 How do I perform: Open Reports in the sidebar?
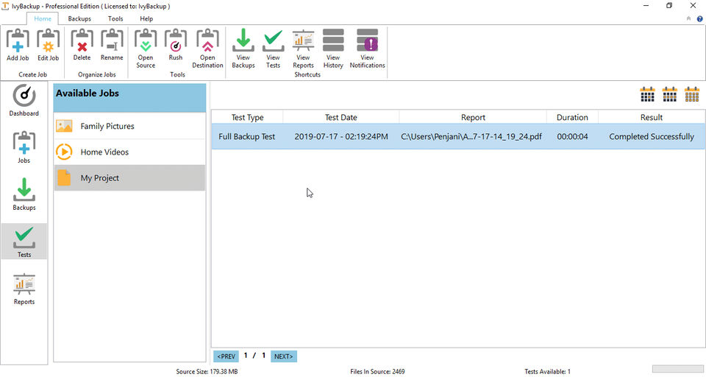point(24,289)
